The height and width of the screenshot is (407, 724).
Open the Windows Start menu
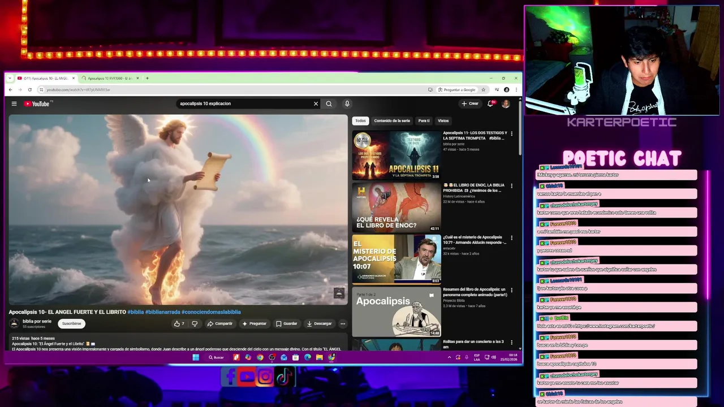tap(196, 357)
